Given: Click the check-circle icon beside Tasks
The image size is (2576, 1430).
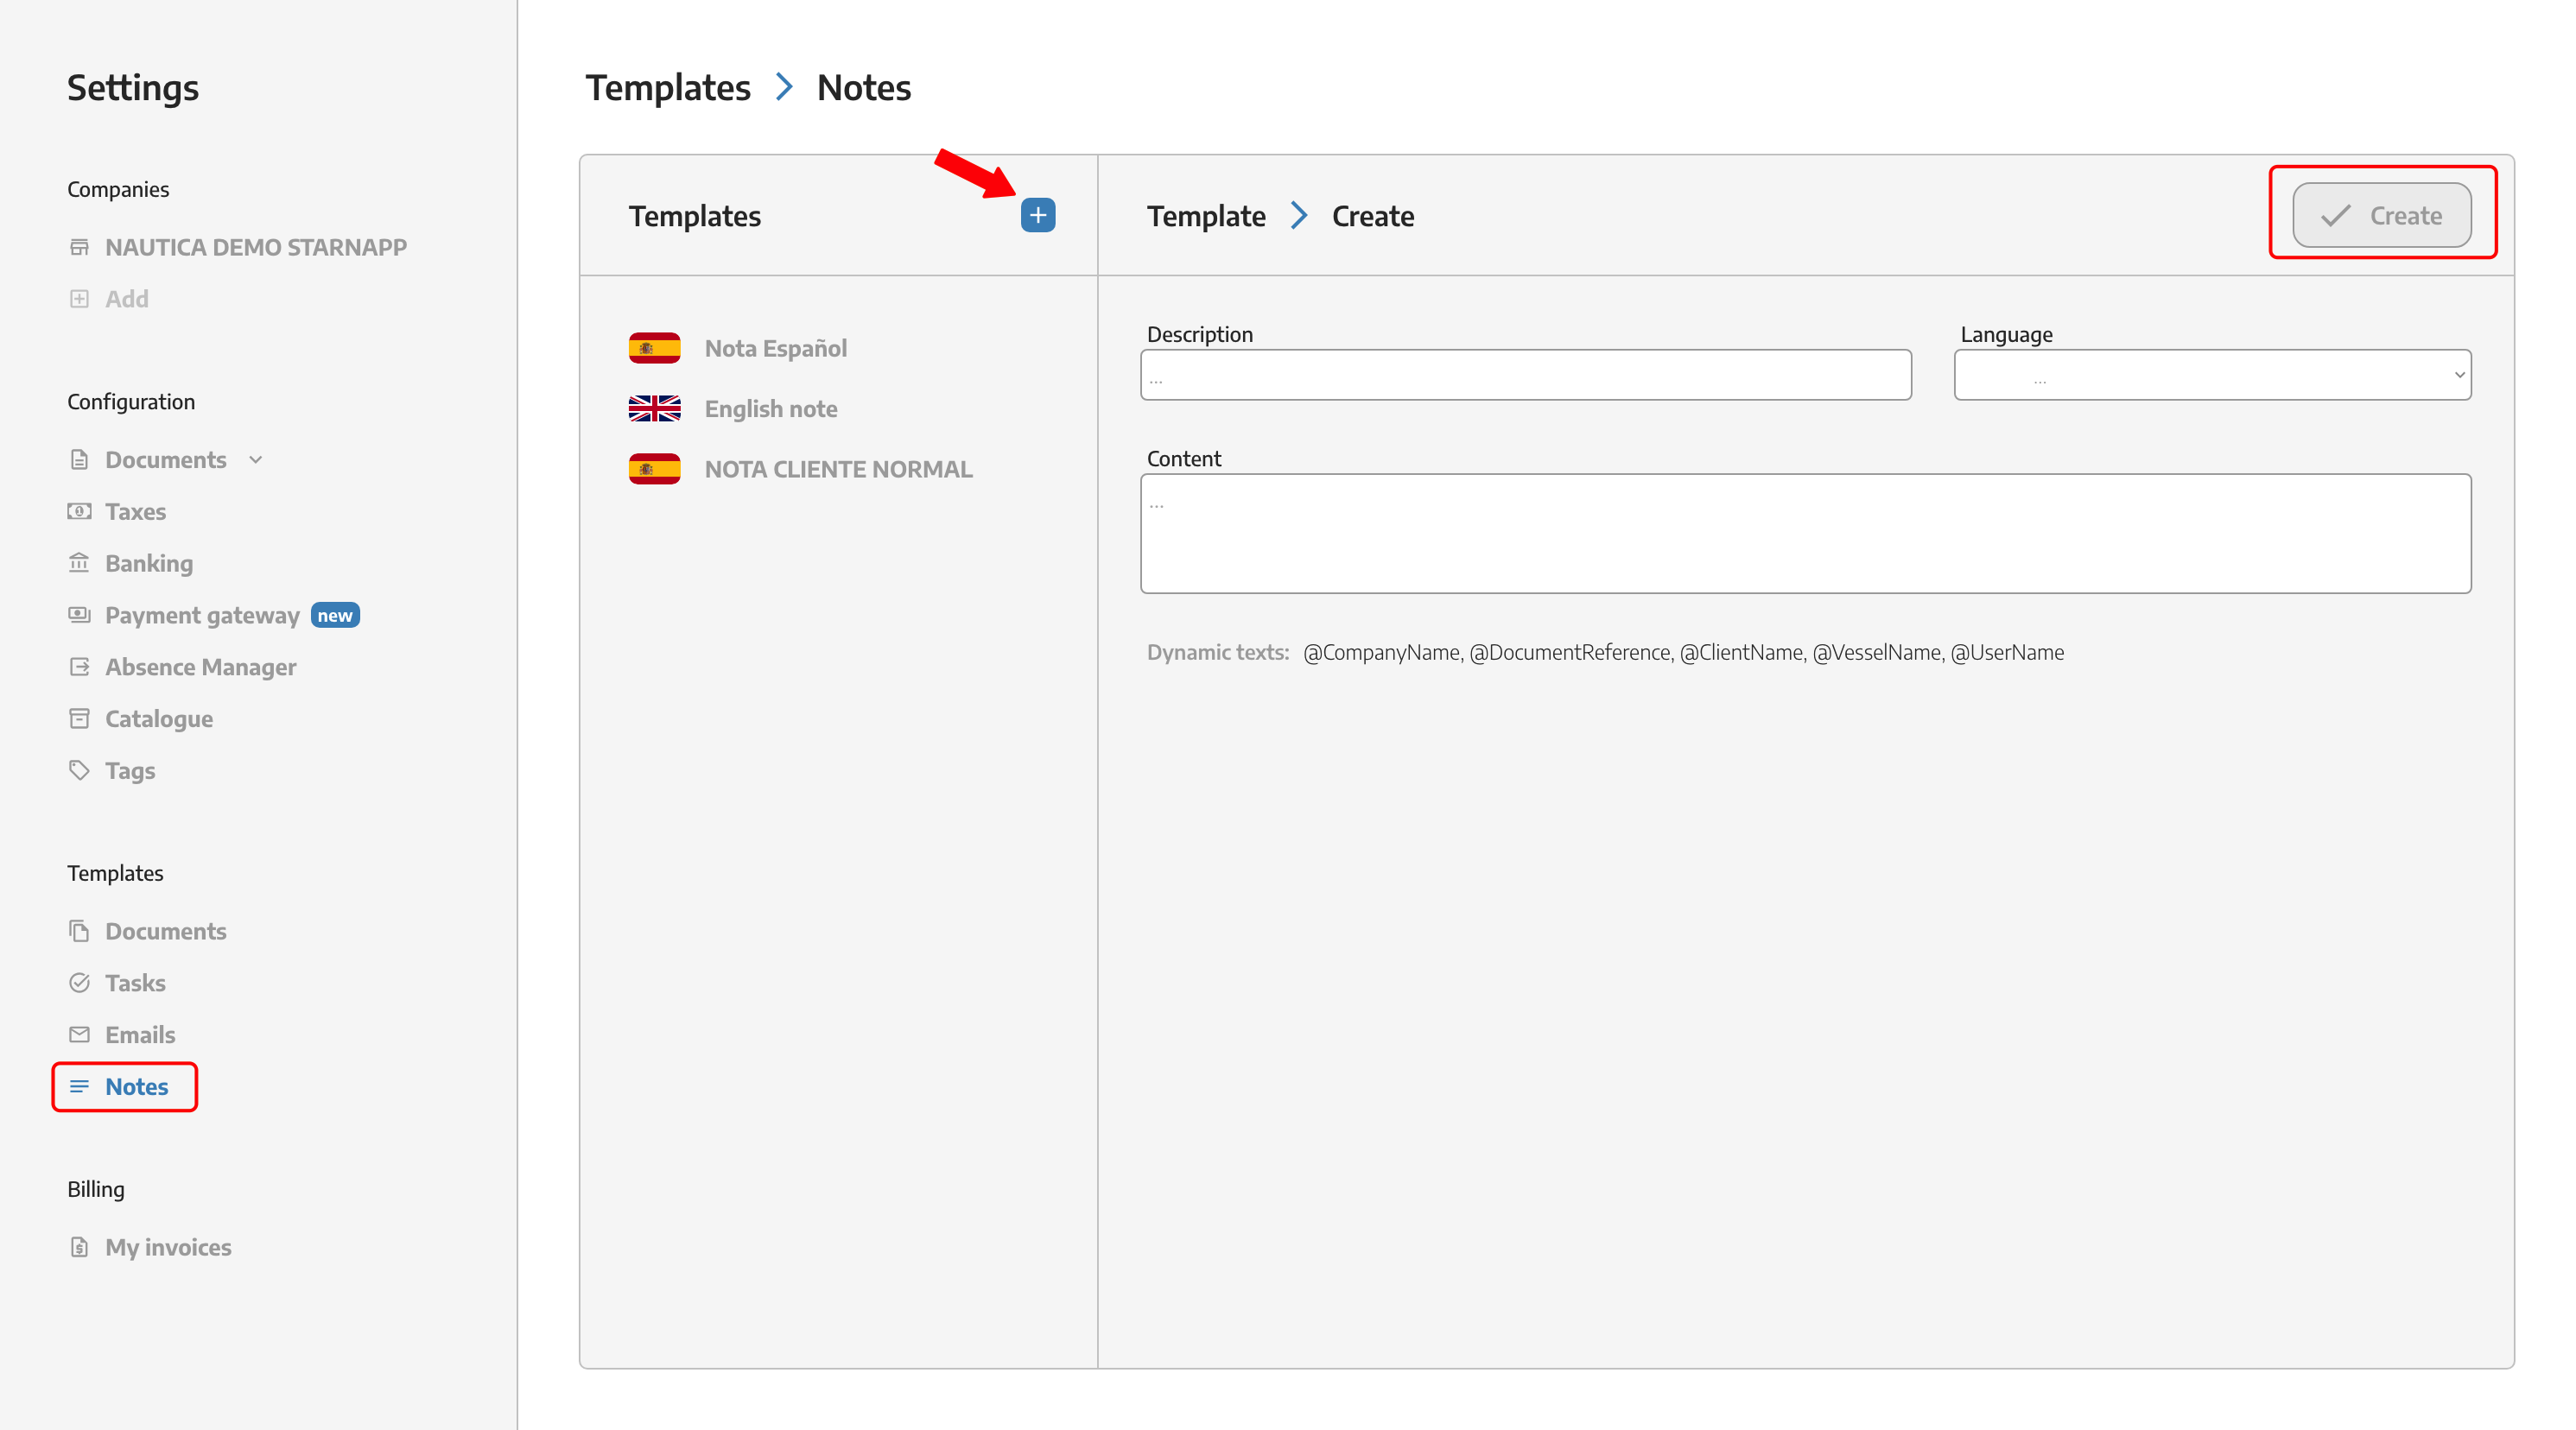Looking at the screenshot, I should pos(79,984).
